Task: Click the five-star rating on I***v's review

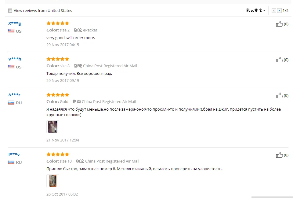Action: [58, 154]
